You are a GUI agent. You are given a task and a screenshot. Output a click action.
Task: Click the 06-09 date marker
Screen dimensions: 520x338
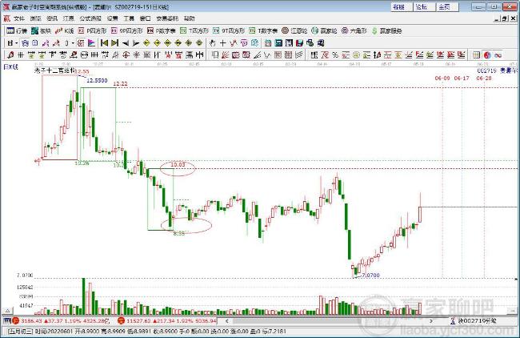[x=442, y=78]
